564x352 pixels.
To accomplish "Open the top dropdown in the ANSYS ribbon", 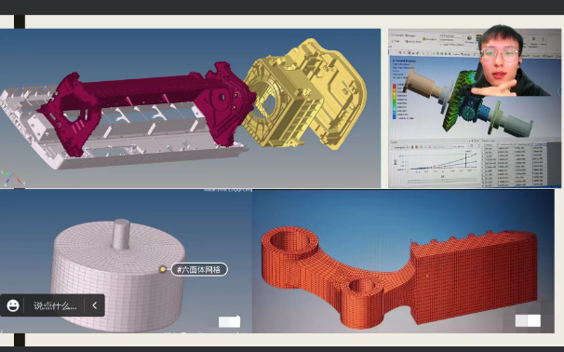I will point(451,36).
